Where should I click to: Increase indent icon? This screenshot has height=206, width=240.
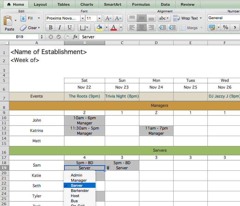coord(172,28)
